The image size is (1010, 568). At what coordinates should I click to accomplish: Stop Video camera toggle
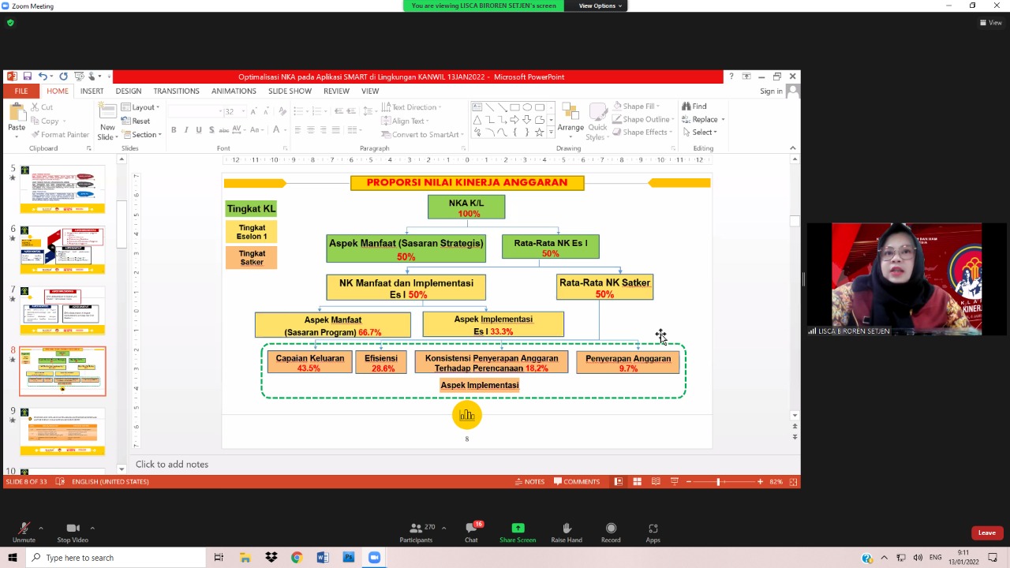coord(73,529)
